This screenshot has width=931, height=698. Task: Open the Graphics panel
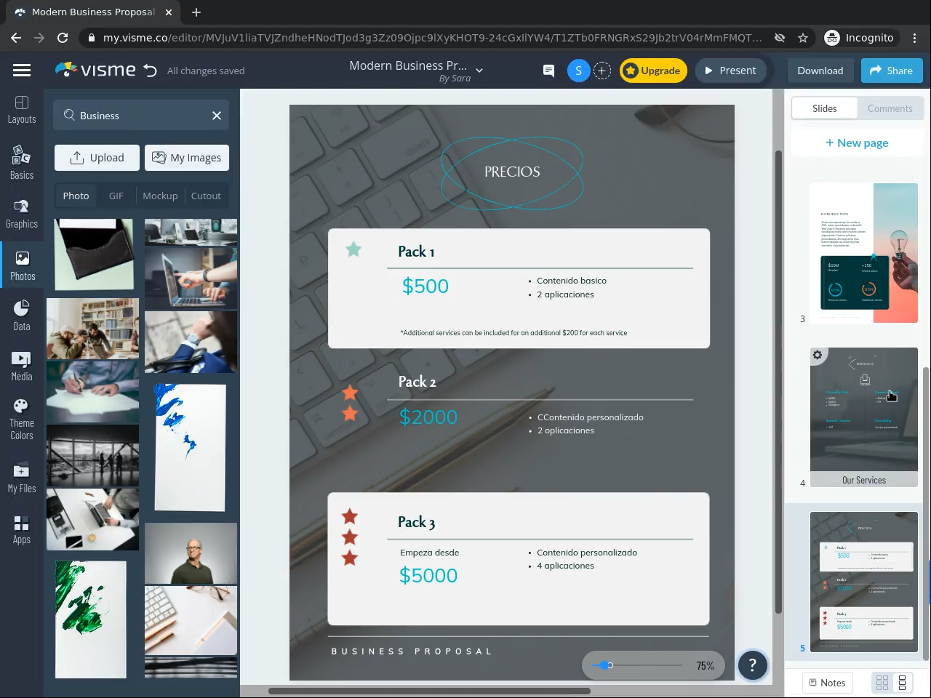pyautogui.click(x=22, y=214)
